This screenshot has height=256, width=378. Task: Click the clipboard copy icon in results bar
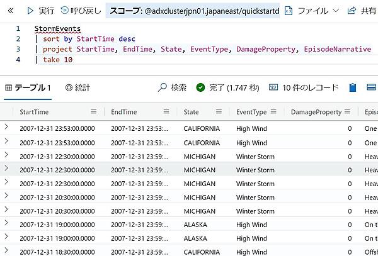[353, 87]
